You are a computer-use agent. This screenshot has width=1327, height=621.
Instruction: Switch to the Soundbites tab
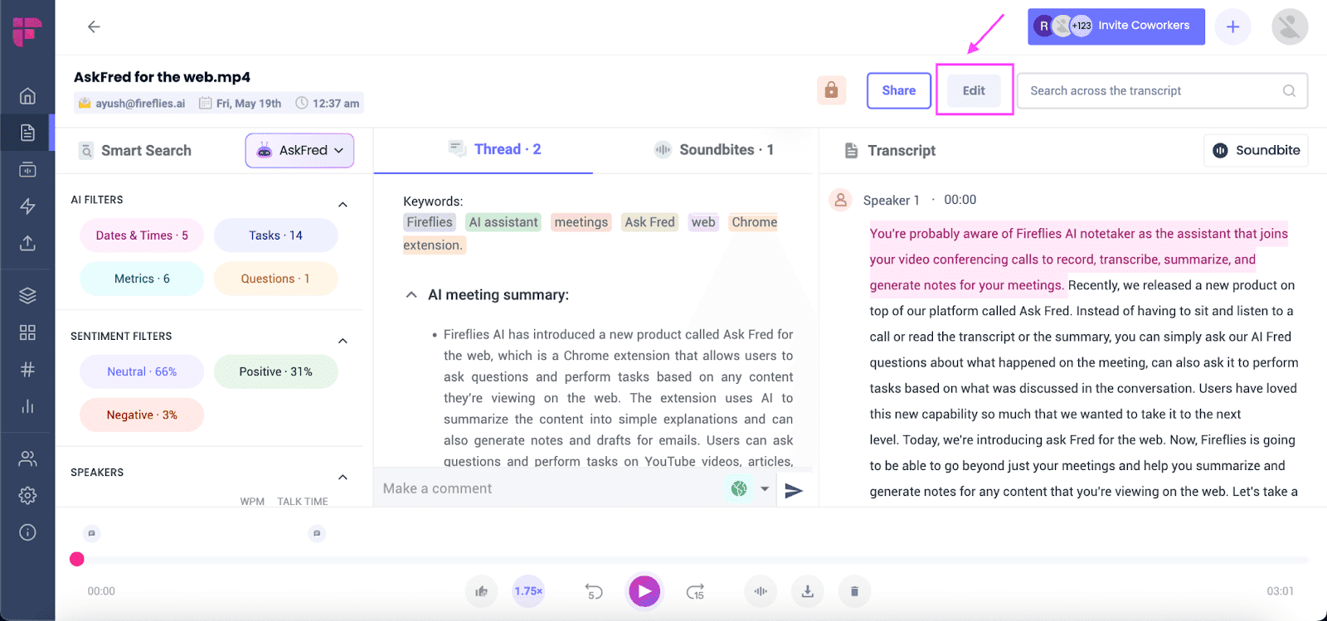coord(713,149)
